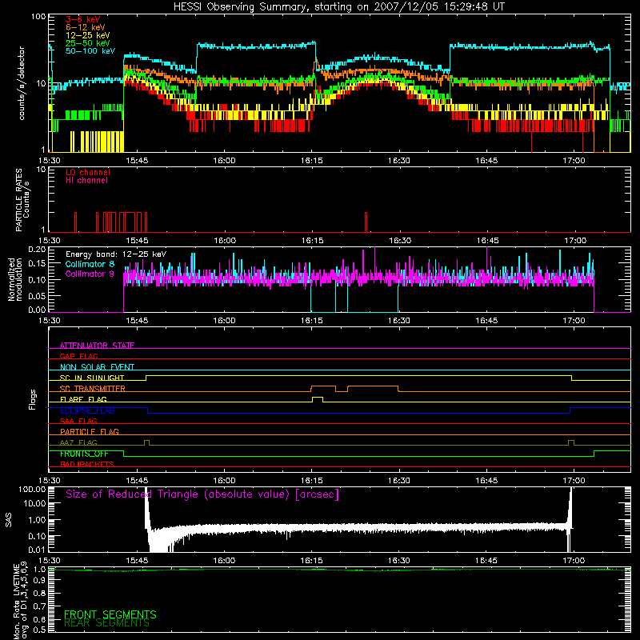Image resolution: width=640 pixels, height=640 pixels.
Task: Select the BAD_PACKETS flag label
Action: [x=87, y=464]
